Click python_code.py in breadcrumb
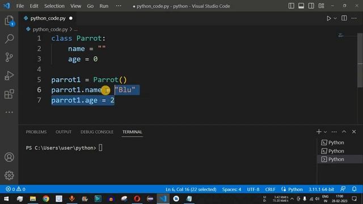The width and height of the screenshot is (363, 204). 50,29
